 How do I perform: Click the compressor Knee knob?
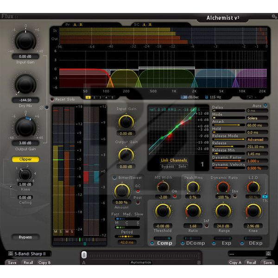(x=253, y=211)
